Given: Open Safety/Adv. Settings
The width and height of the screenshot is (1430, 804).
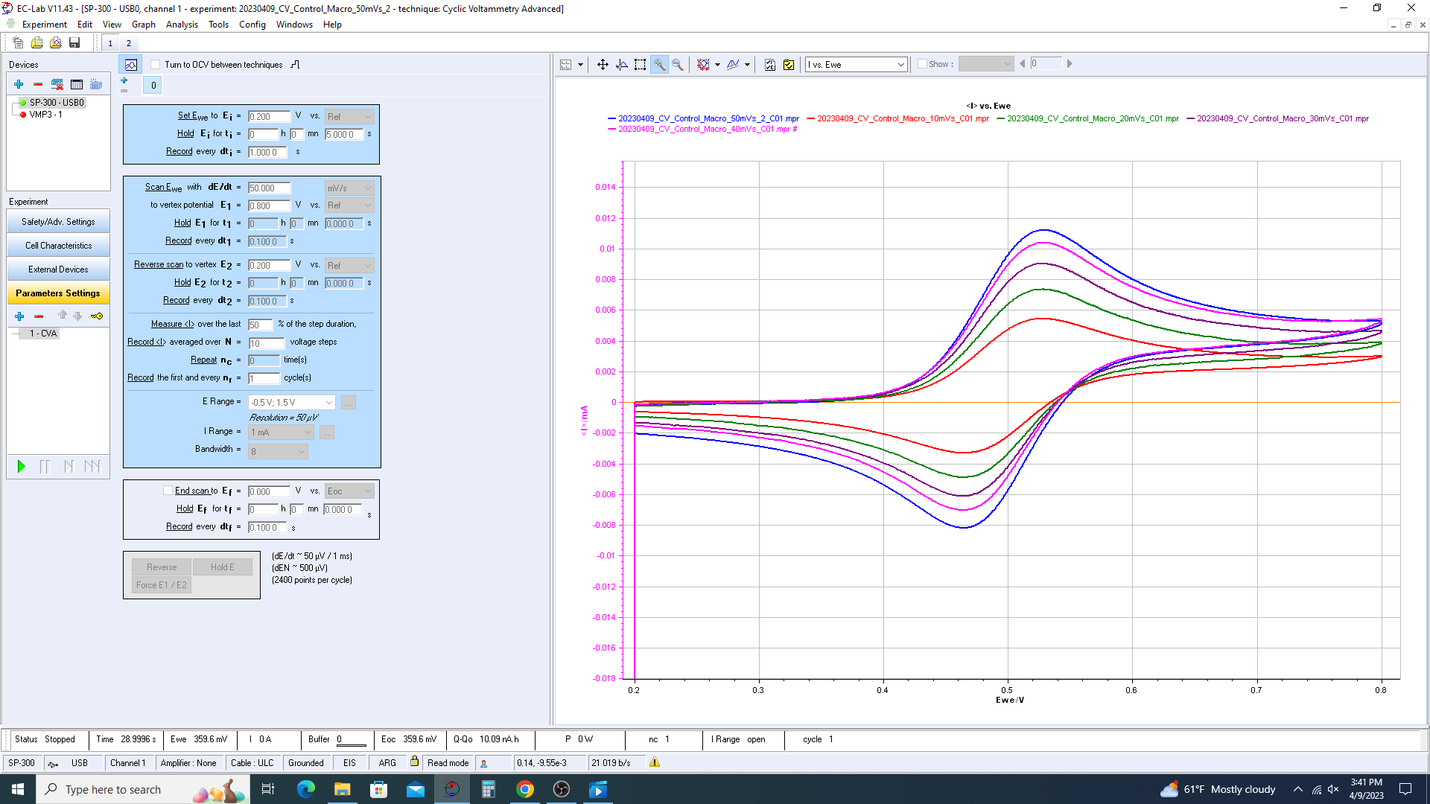Looking at the screenshot, I should [58, 222].
